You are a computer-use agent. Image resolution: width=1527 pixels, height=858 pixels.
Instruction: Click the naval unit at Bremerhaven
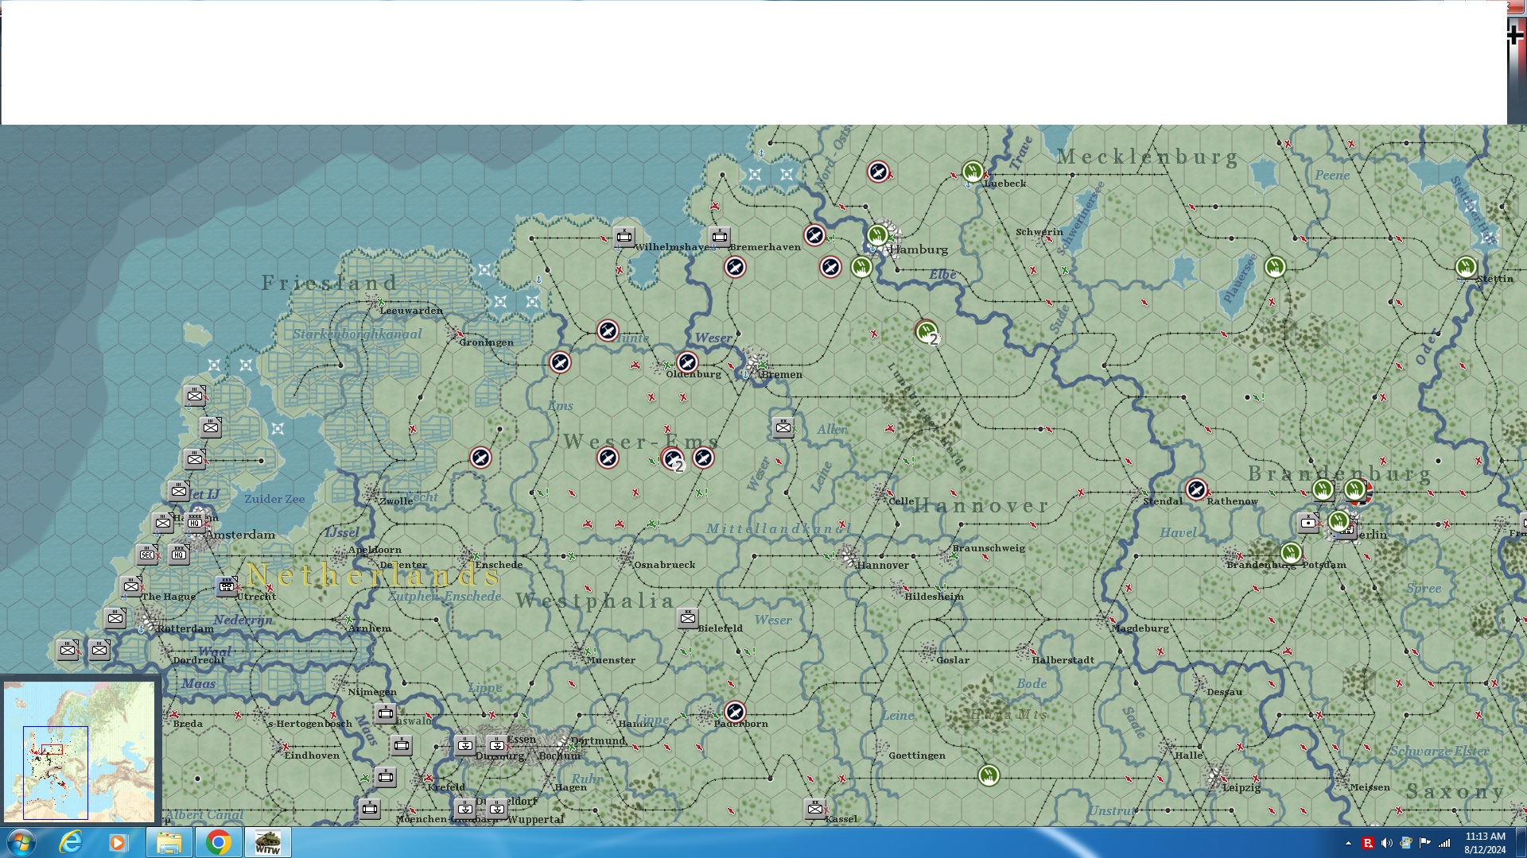point(720,236)
